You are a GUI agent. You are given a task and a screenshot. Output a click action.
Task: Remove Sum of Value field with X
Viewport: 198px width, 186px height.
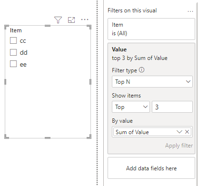click(x=187, y=132)
